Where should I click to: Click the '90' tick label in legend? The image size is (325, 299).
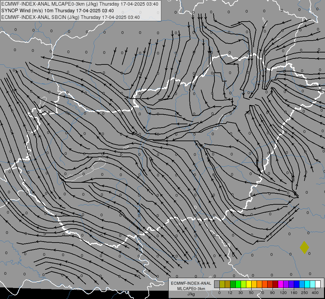273,293
